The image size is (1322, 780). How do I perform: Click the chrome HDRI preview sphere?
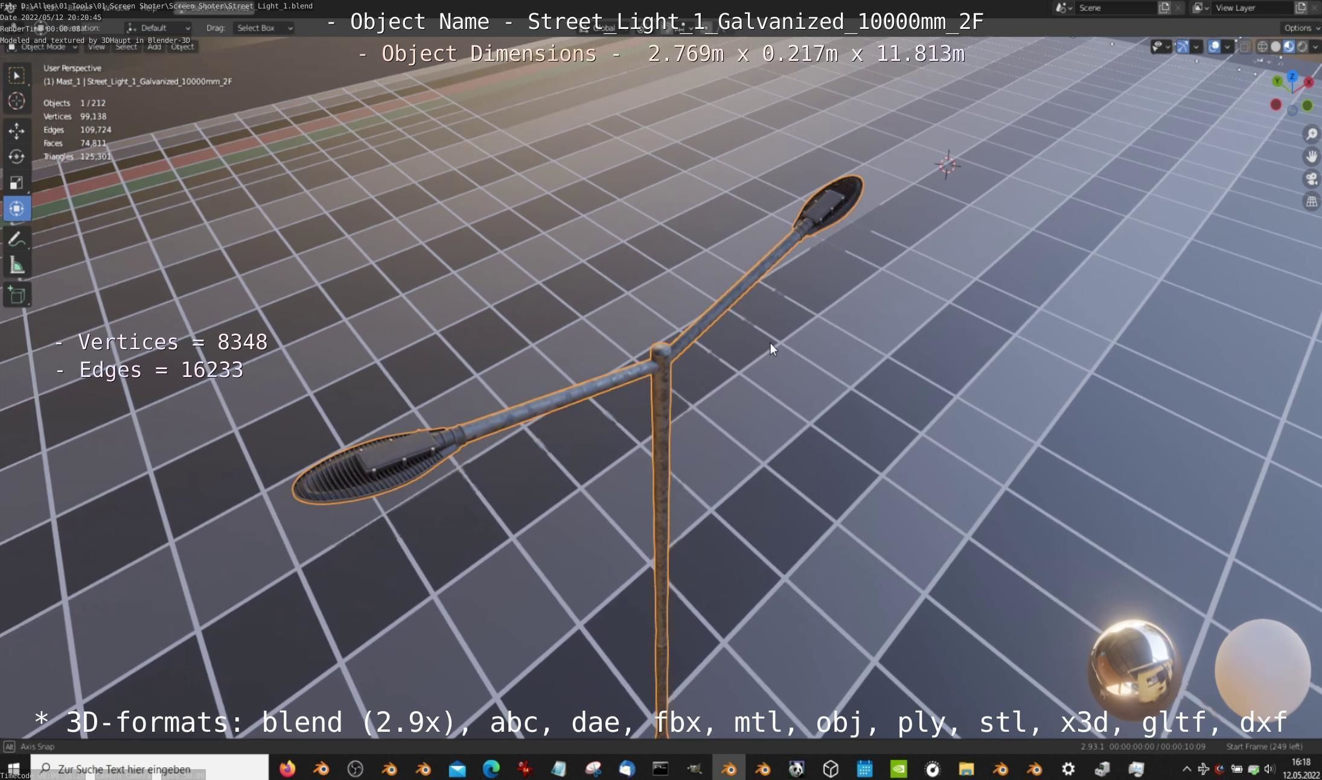click(x=1133, y=668)
